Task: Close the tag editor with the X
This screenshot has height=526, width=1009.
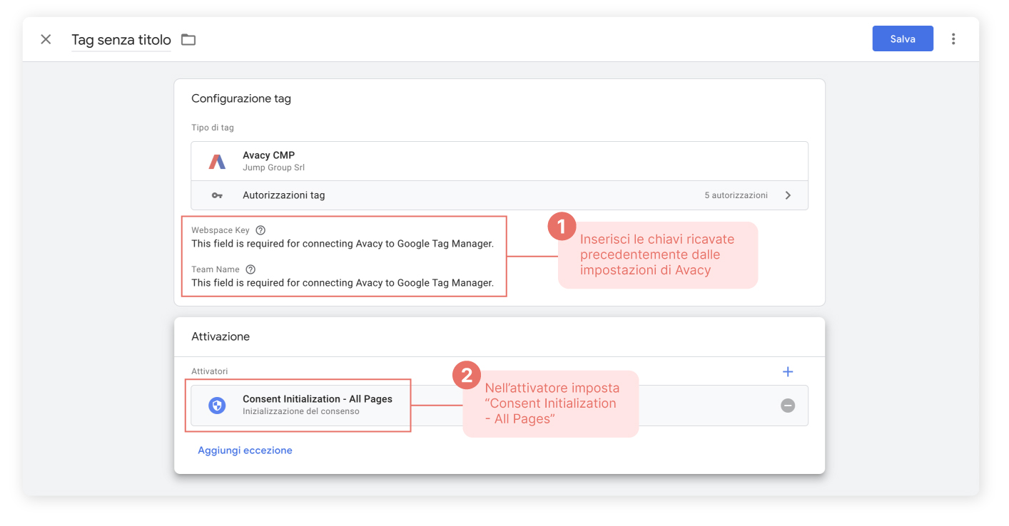Action: click(46, 39)
